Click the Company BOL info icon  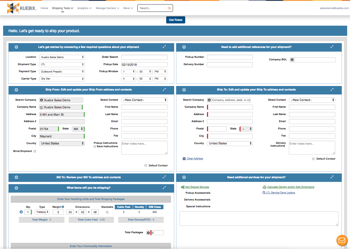coord(292,60)
